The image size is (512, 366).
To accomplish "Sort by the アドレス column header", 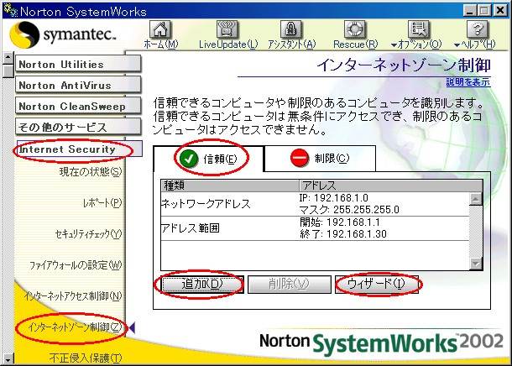I will (390, 186).
